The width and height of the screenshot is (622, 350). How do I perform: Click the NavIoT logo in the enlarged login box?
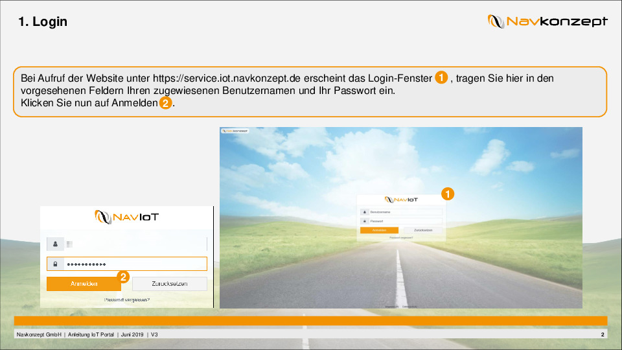[x=126, y=216]
